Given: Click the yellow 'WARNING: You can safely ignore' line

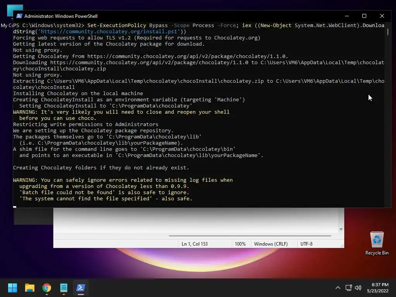Looking at the screenshot, I should click(x=123, y=180).
